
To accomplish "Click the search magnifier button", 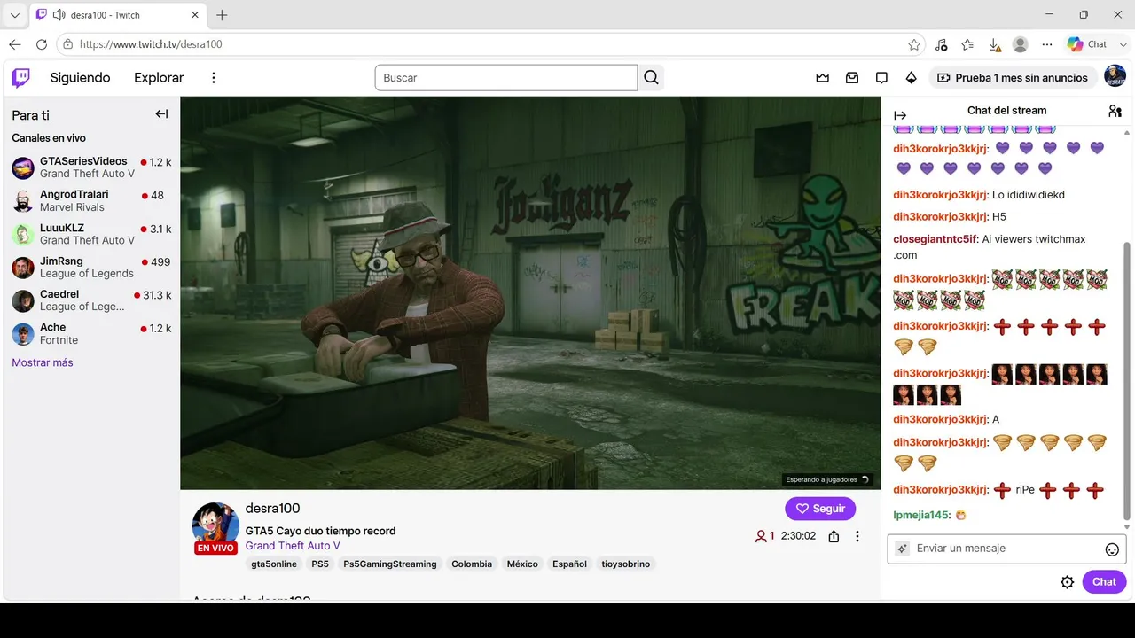I will [x=652, y=78].
